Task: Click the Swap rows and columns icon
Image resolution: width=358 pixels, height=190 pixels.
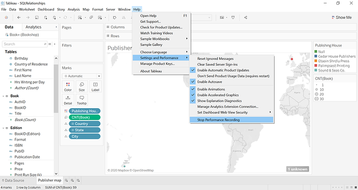Action: tap(115, 17)
